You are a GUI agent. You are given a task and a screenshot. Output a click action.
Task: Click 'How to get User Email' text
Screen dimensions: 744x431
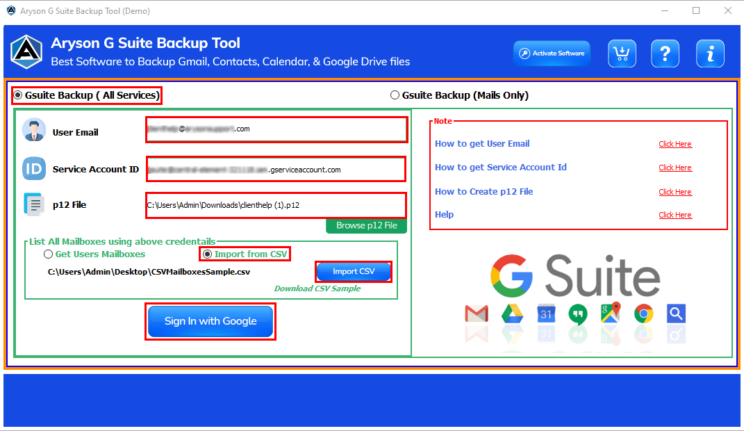(x=482, y=144)
